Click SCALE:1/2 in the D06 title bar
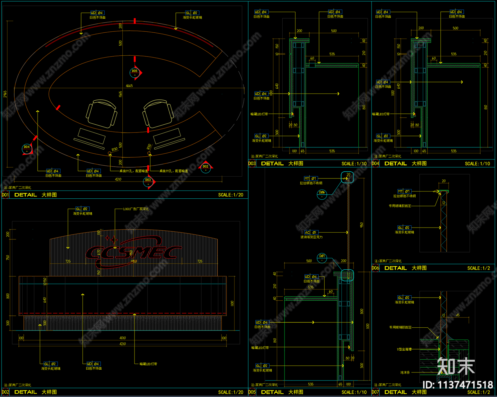 pos(479,268)
